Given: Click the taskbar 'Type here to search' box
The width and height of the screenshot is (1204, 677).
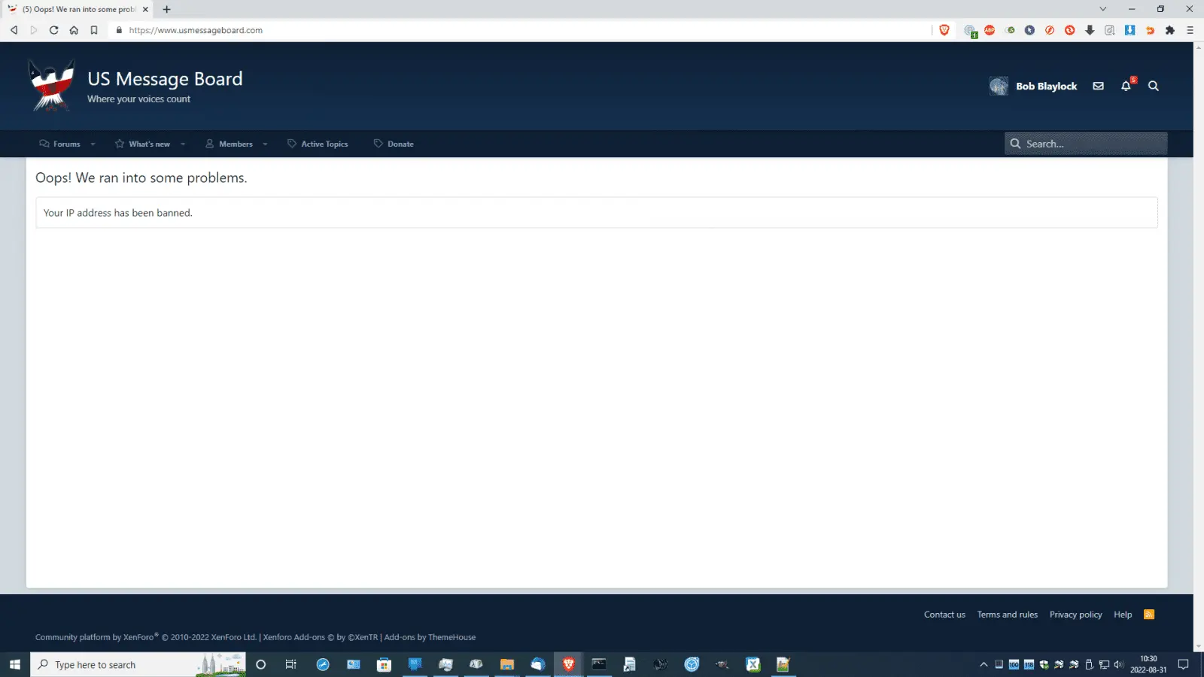Looking at the screenshot, I should point(138,664).
